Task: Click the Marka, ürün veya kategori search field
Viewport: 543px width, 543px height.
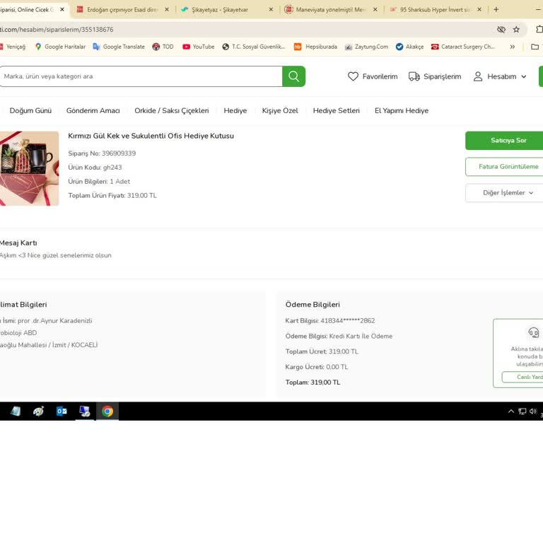Action: point(140,76)
